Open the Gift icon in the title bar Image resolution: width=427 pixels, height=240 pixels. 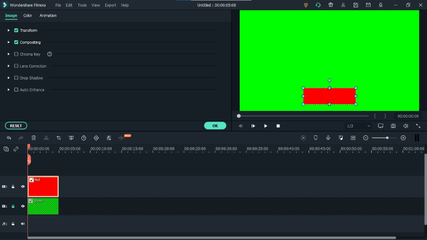(x=331, y=5)
